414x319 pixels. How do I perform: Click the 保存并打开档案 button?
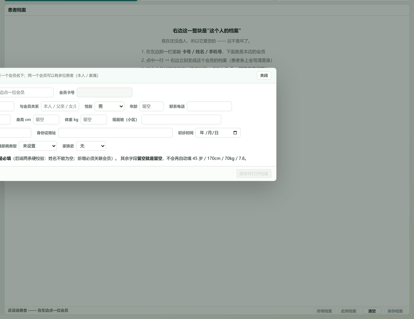[254, 174]
